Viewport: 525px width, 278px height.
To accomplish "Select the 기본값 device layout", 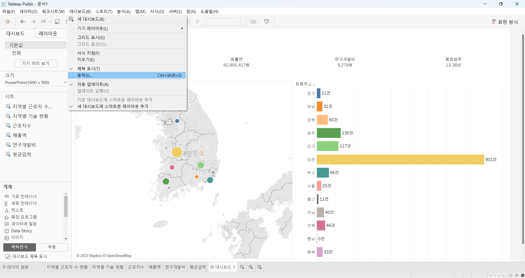I will [36, 45].
